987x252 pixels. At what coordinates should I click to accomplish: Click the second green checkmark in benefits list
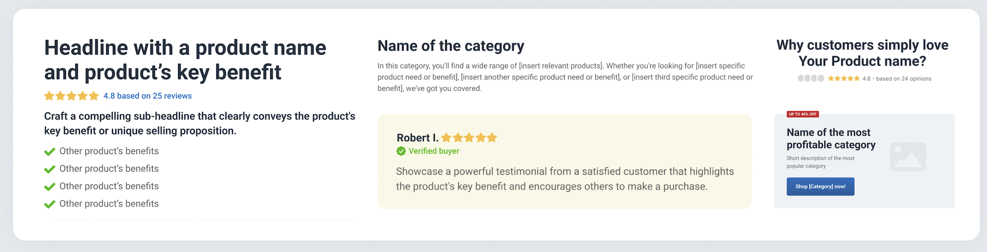[49, 169]
